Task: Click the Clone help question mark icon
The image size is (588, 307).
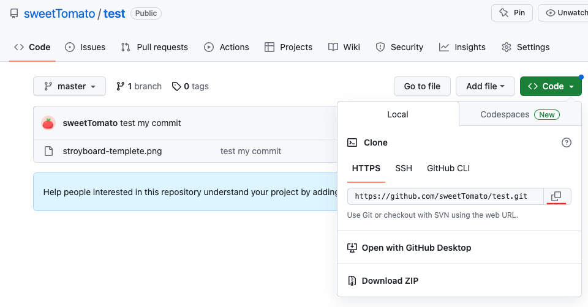Action: [567, 142]
